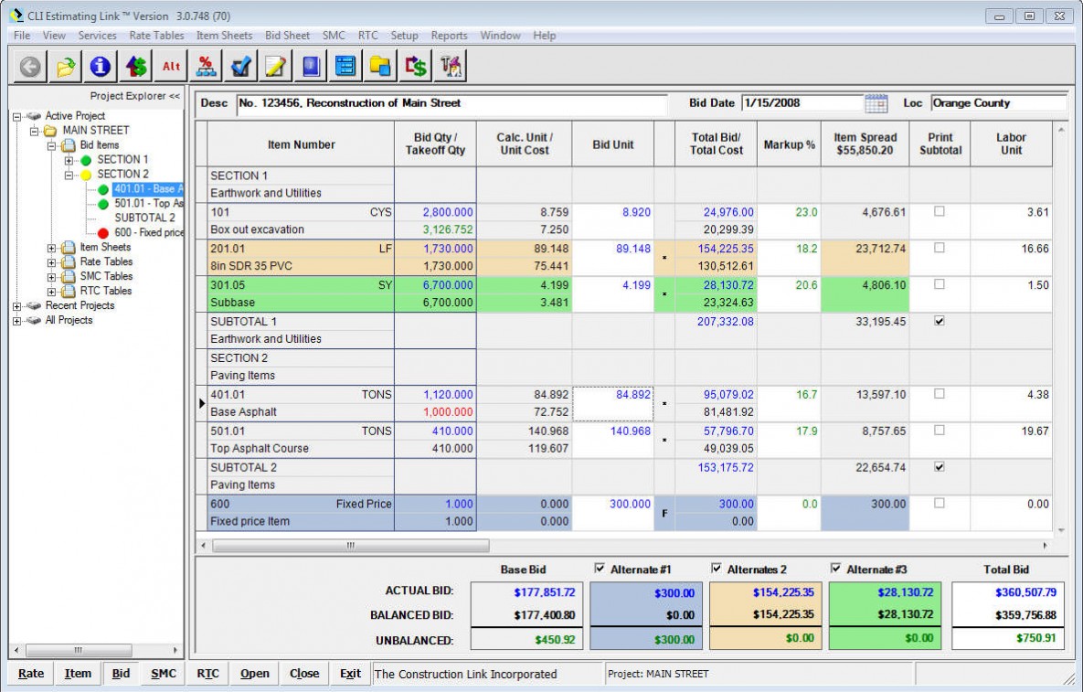The image size is (1083, 692).
Task: Click the Open button in bottom bar
Action: tap(255, 674)
